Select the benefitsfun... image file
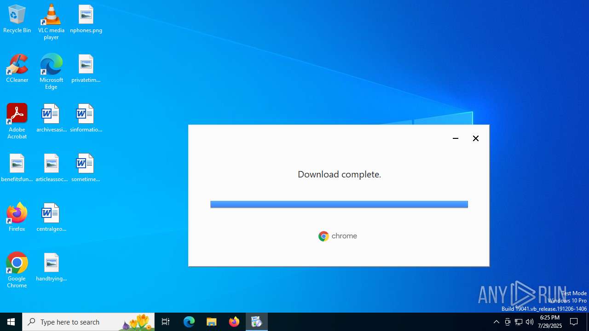Viewport: 589px width, 331px height. point(17,168)
